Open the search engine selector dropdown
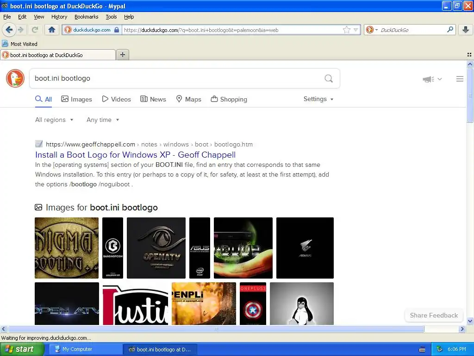This screenshot has height=356, width=474. [372, 30]
